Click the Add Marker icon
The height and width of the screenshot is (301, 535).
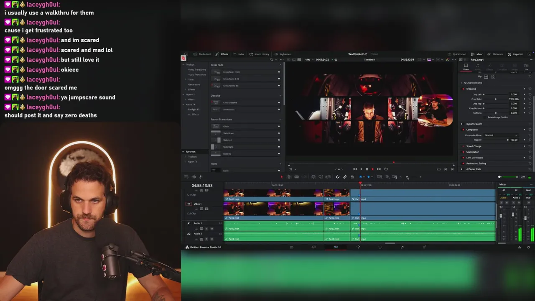(x=368, y=177)
